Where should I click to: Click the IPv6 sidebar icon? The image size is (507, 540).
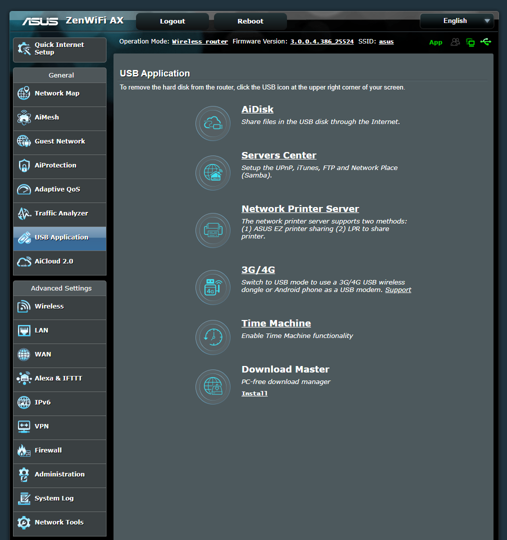24,402
